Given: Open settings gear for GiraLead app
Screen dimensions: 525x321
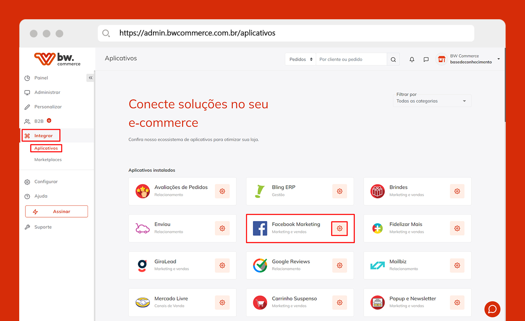Looking at the screenshot, I should point(222,265).
